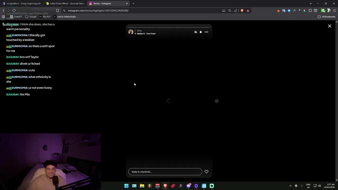Open the Windows Start menu
The width and height of the screenshot is (338, 190).
pyautogui.click(x=126, y=186)
